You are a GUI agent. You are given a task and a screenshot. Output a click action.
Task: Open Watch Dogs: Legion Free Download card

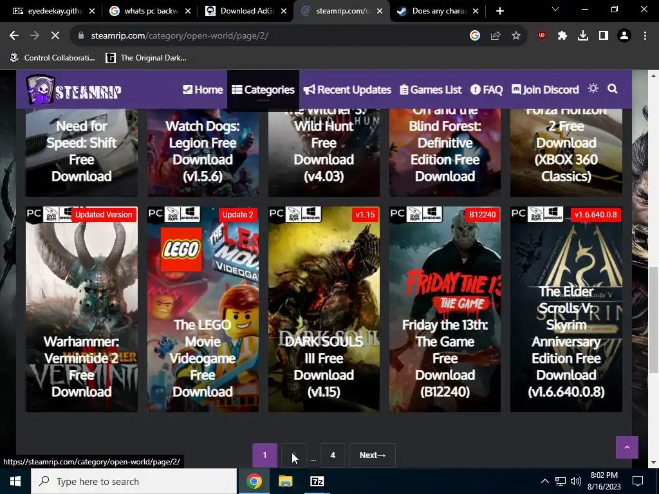203,152
